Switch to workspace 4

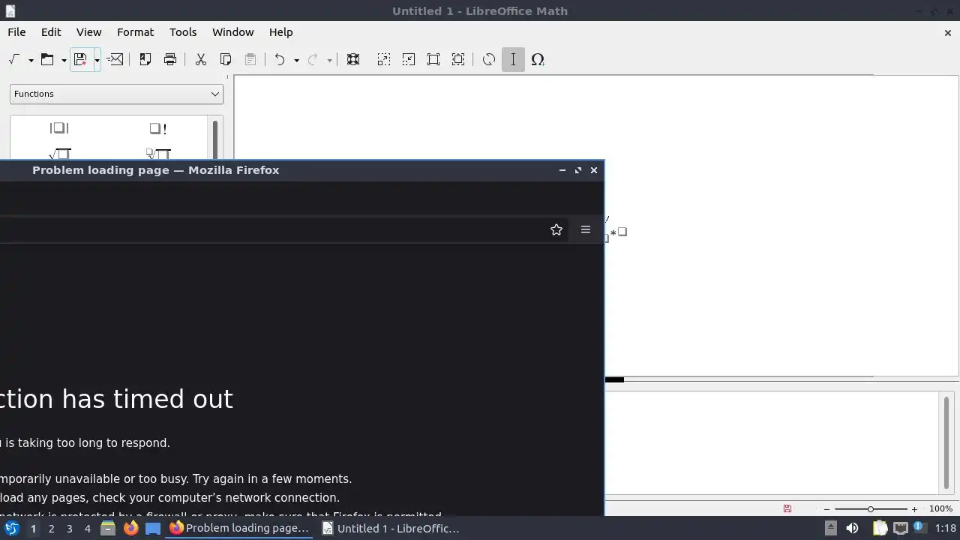tap(87, 529)
